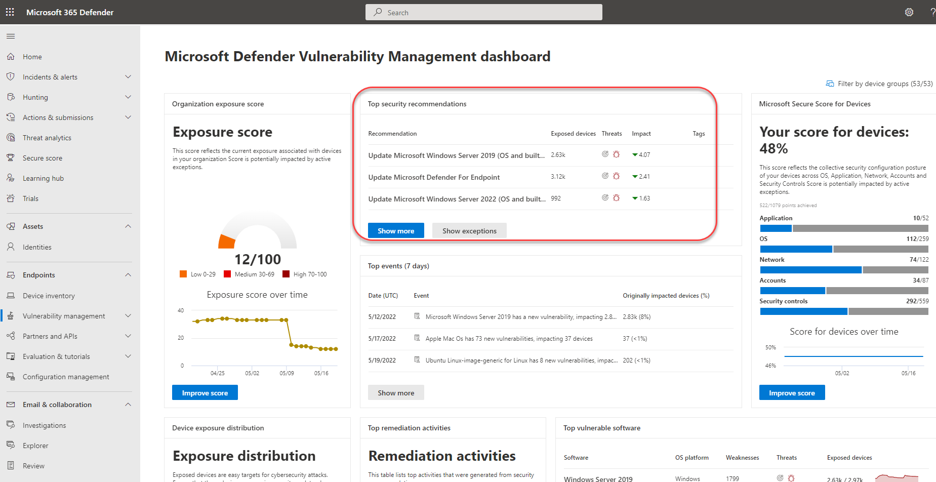The width and height of the screenshot is (936, 482).
Task: Click bug threat icon for Windows Server 2019 recommendation
Action: tap(616, 154)
